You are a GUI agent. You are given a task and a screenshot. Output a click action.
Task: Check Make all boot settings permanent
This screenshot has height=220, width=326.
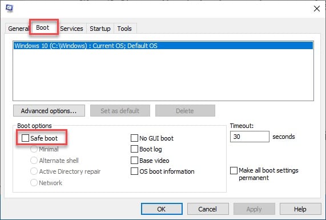click(x=234, y=170)
